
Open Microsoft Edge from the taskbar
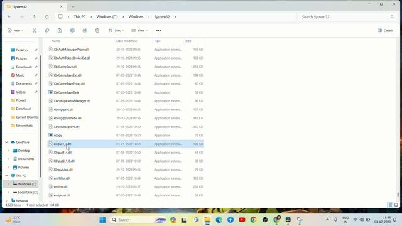pyautogui.click(x=219, y=220)
